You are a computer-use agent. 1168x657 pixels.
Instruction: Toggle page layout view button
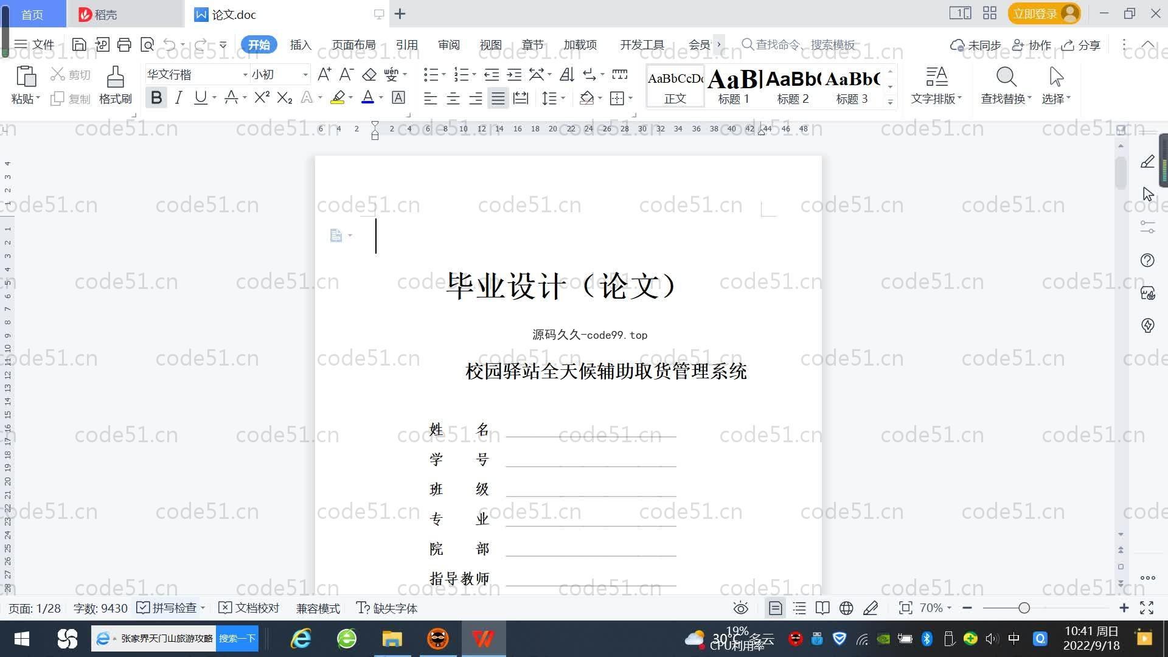coord(775,608)
